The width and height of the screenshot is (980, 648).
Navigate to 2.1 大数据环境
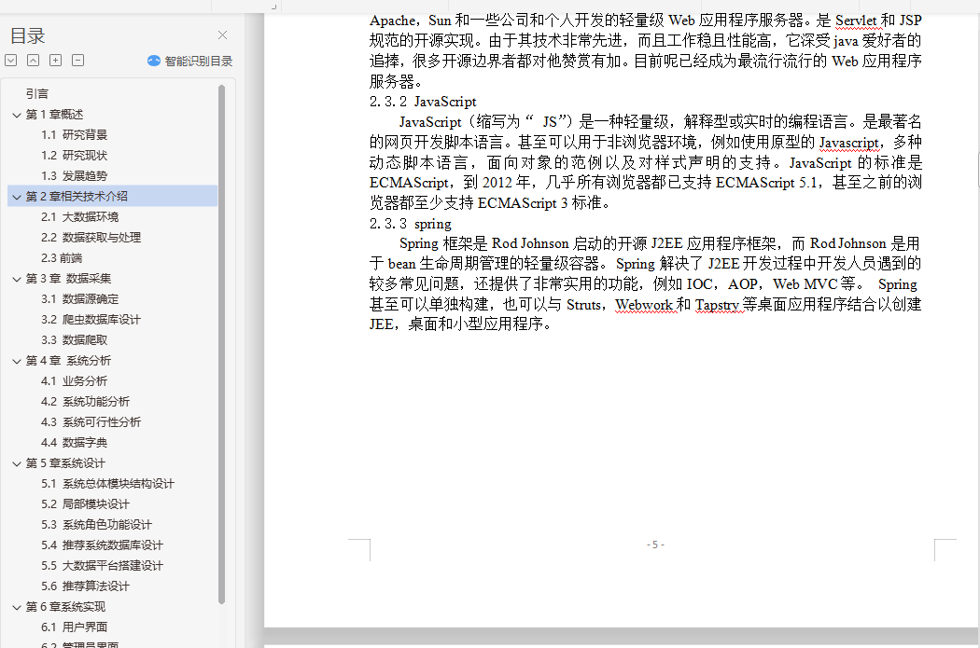(x=80, y=216)
